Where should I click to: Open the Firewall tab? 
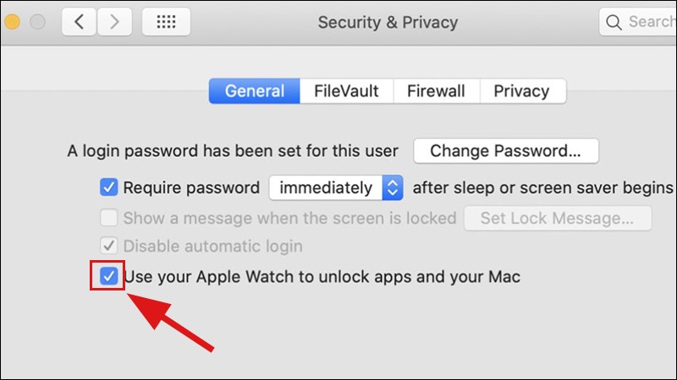click(436, 91)
